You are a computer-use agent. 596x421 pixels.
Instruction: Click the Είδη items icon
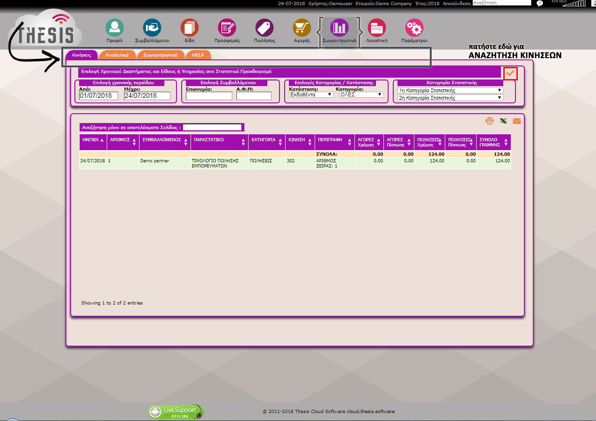pos(189,28)
